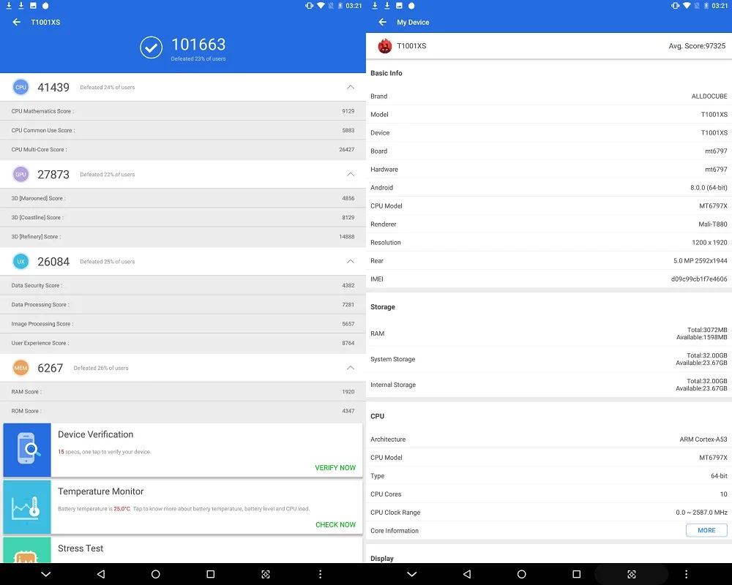Screen dimensions: 732x585
Task: Tap the AnTuTu logo beside T1001XS
Action: [385, 46]
